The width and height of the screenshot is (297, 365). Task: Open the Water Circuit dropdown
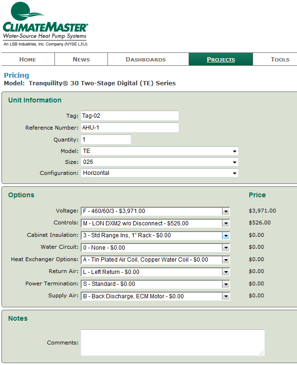pyautogui.click(x=155, y=247)
